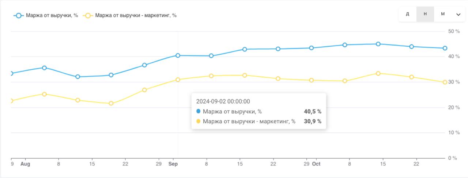This screenshot has width=468, height=178.
Task: Click the tooltip date «2024-09-02 00:00:00»
Action: pos(223,101)
